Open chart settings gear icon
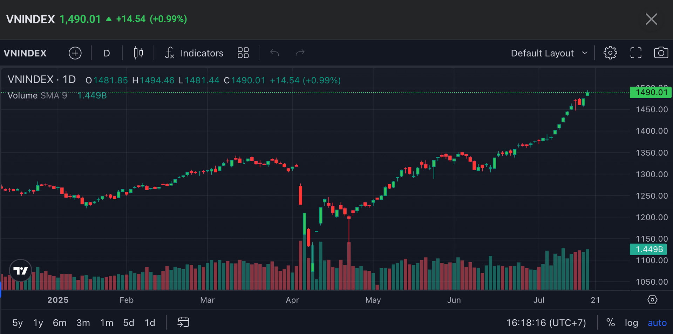The width and height of the screenshot is (673, 334). (x=610, y=53)
